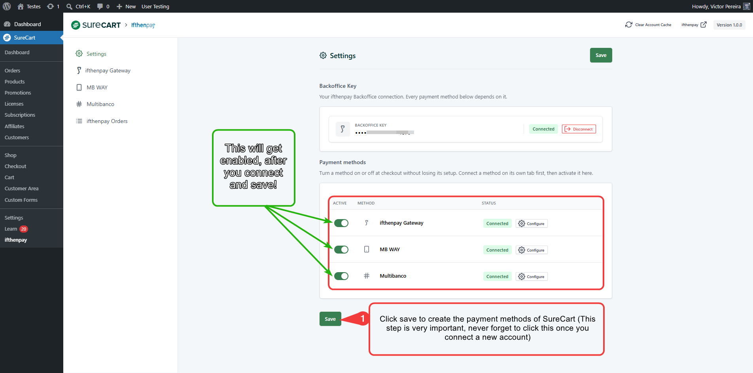Open Customer Area link
The image size is (753, 373).
21,188
